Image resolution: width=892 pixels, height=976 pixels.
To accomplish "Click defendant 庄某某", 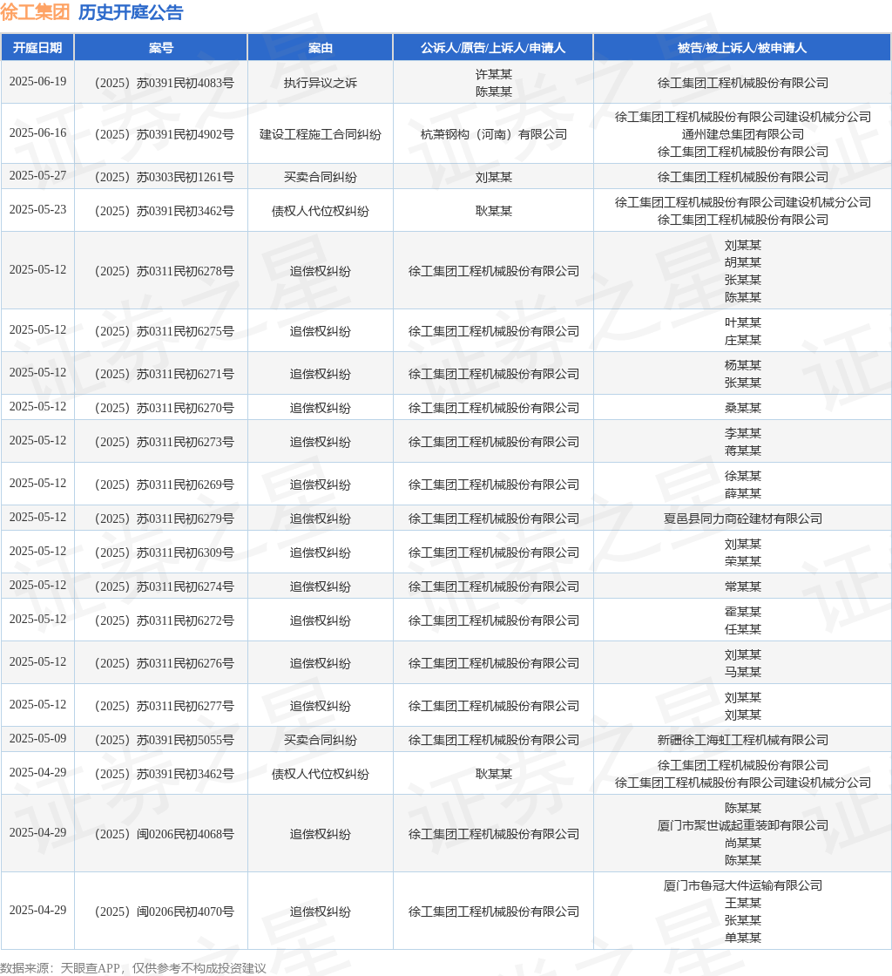I will point(743,341).
